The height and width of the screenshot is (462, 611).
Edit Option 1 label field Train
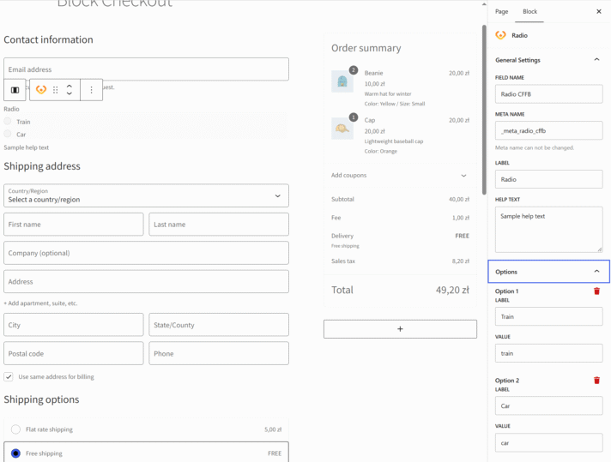pos(548,316)
